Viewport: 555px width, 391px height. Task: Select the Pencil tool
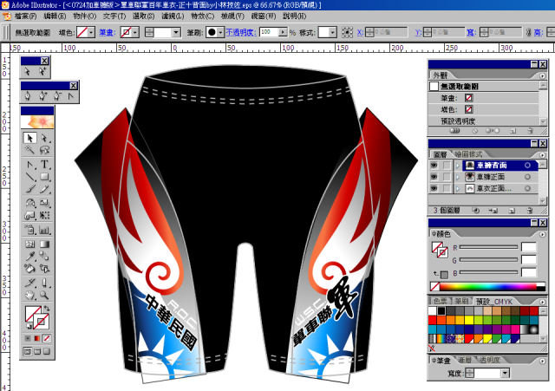pyautogui.click(x=44, y=189)
